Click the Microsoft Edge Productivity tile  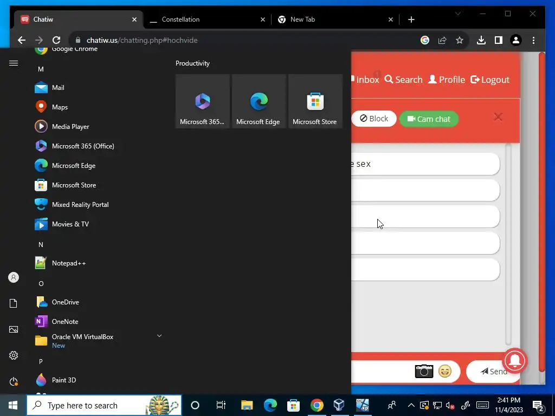click(x=259, y=101)
